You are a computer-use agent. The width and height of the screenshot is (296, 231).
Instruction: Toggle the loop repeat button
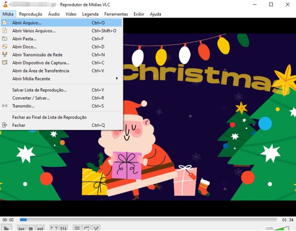point(86,228)
